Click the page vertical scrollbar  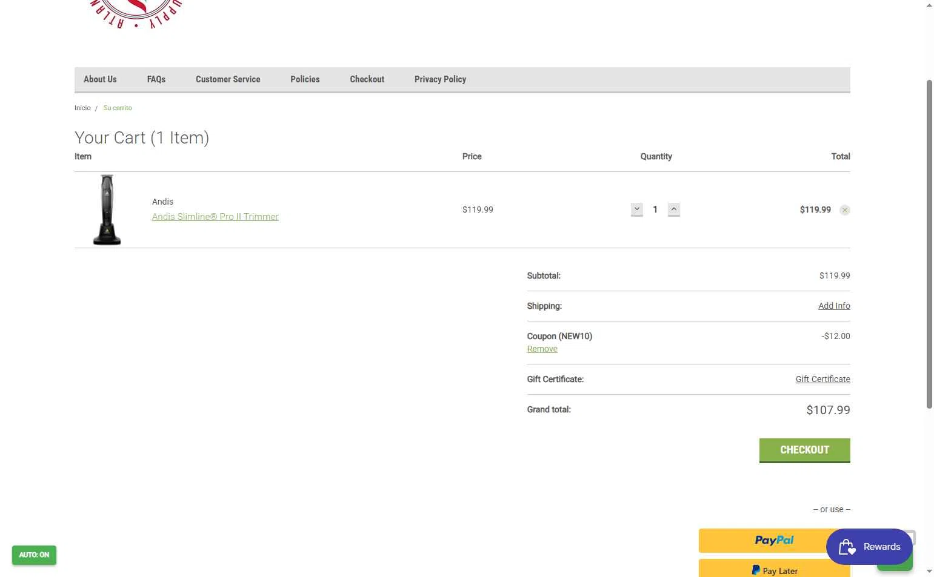[929, 243]
